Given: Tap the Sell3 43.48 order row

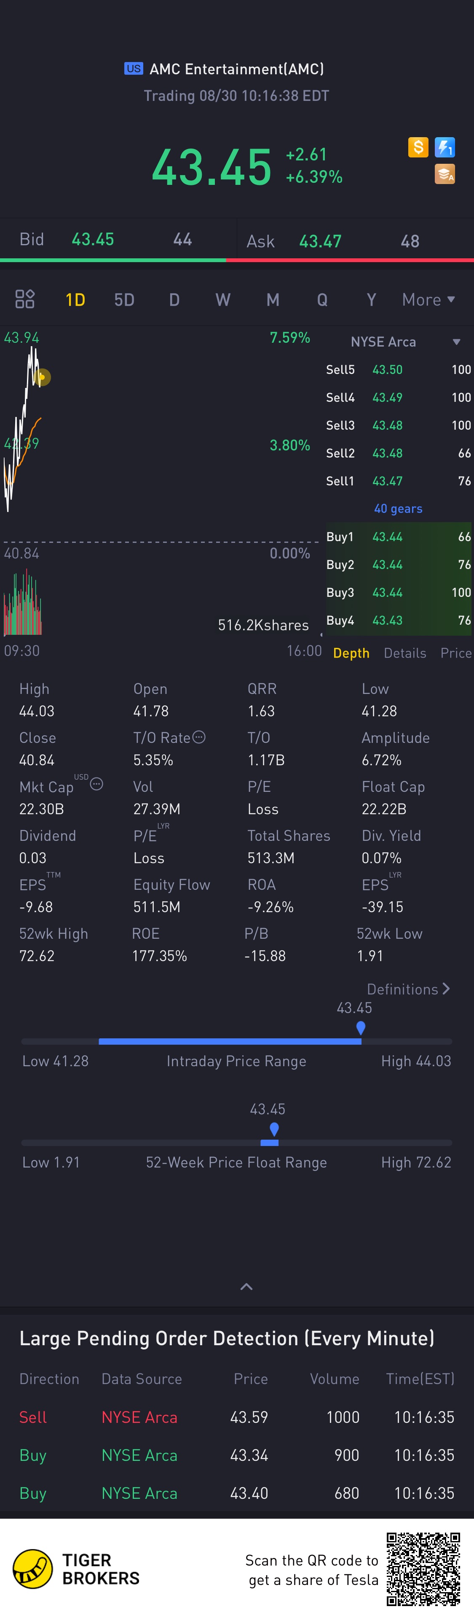Looking at the screenshot, I should coord(398,425).
